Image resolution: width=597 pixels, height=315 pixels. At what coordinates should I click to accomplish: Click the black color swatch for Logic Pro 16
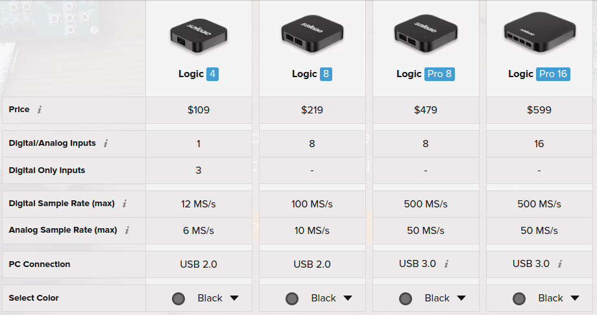[518, 299]
